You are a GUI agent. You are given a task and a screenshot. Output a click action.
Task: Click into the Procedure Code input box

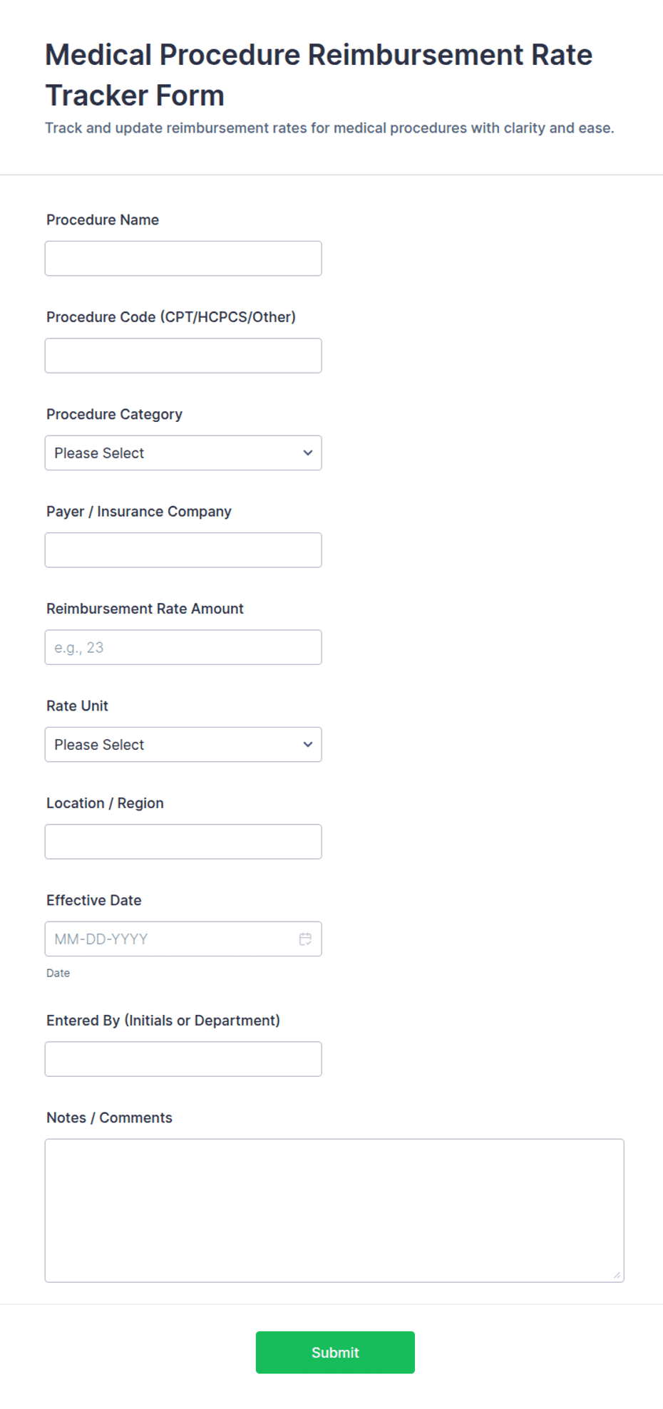click(x=183, y=355)
